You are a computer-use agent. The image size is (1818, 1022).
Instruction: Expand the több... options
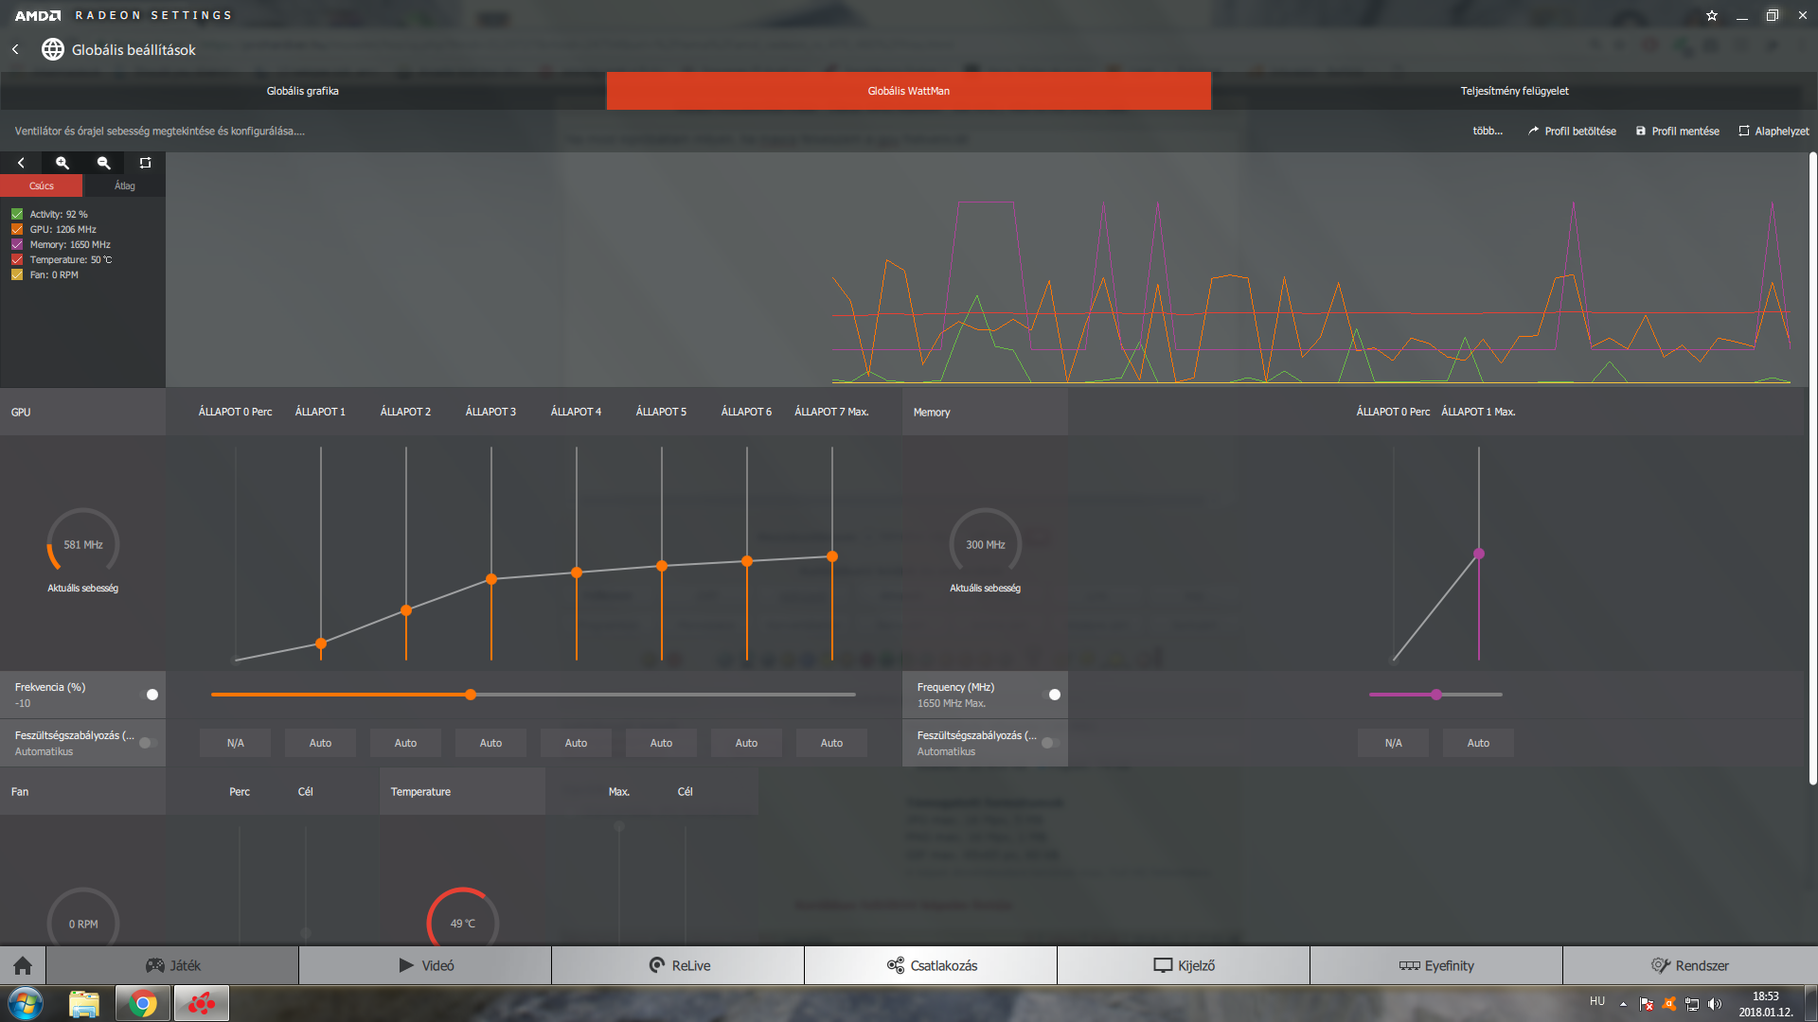click(x=1487, y=131)
